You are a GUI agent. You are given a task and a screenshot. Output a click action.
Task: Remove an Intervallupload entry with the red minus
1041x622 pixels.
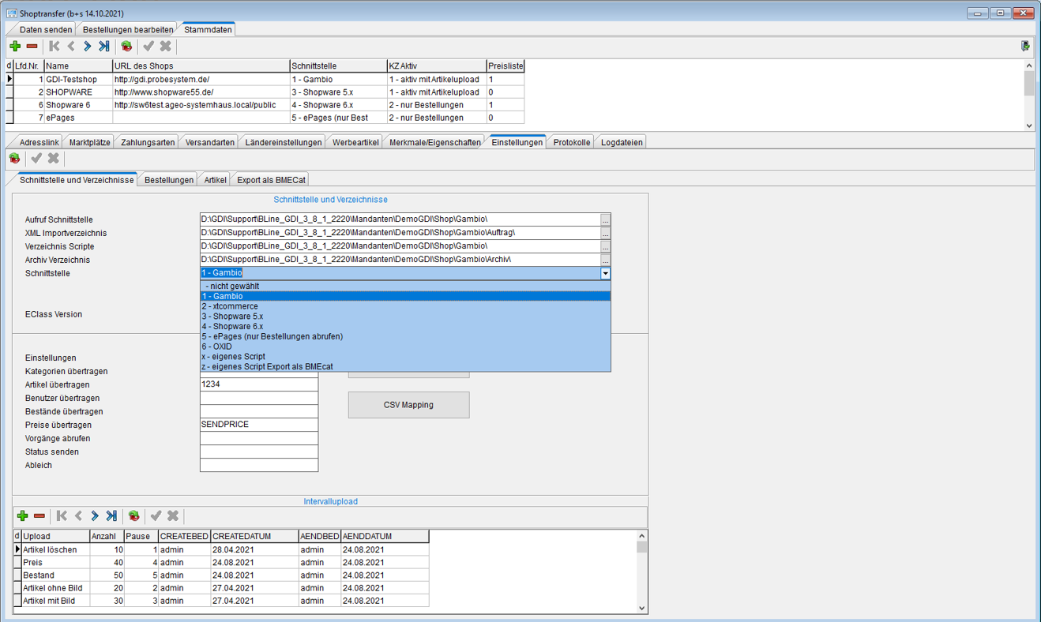pos(39,516)
